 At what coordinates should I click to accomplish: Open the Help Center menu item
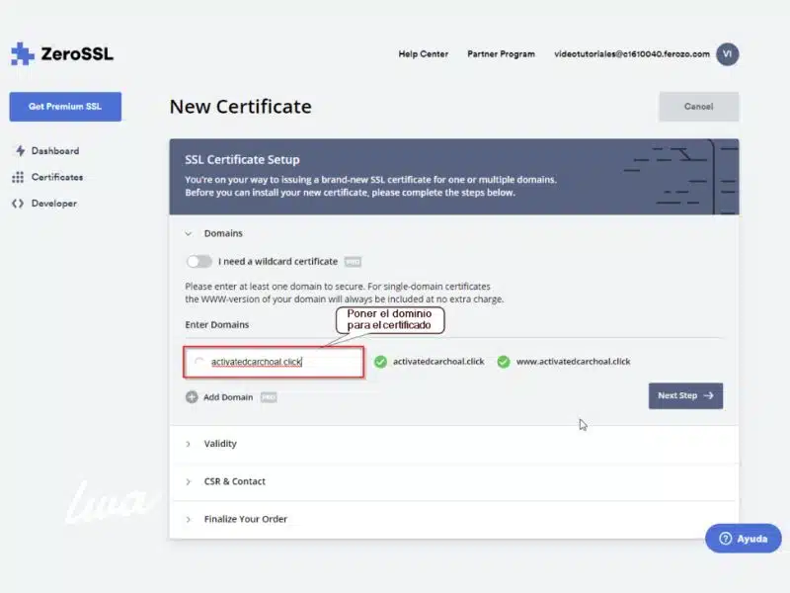click(423, 54)
